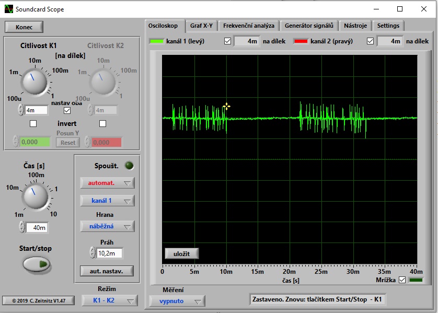Click the Start/stop round green button
This screenshot has height=313, width=438.
coord(36,264)
